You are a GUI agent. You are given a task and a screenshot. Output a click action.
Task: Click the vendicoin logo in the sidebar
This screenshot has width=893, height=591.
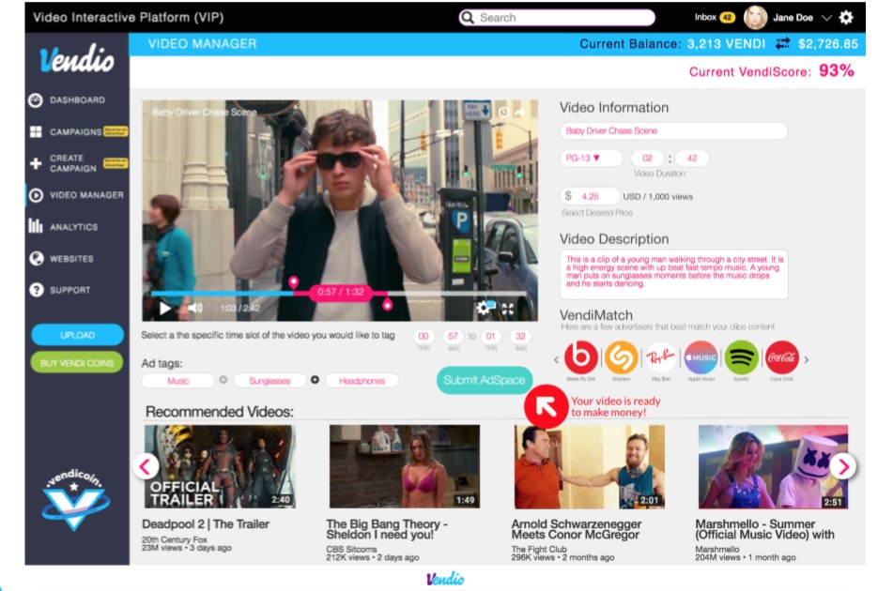(x=74, y=499)
